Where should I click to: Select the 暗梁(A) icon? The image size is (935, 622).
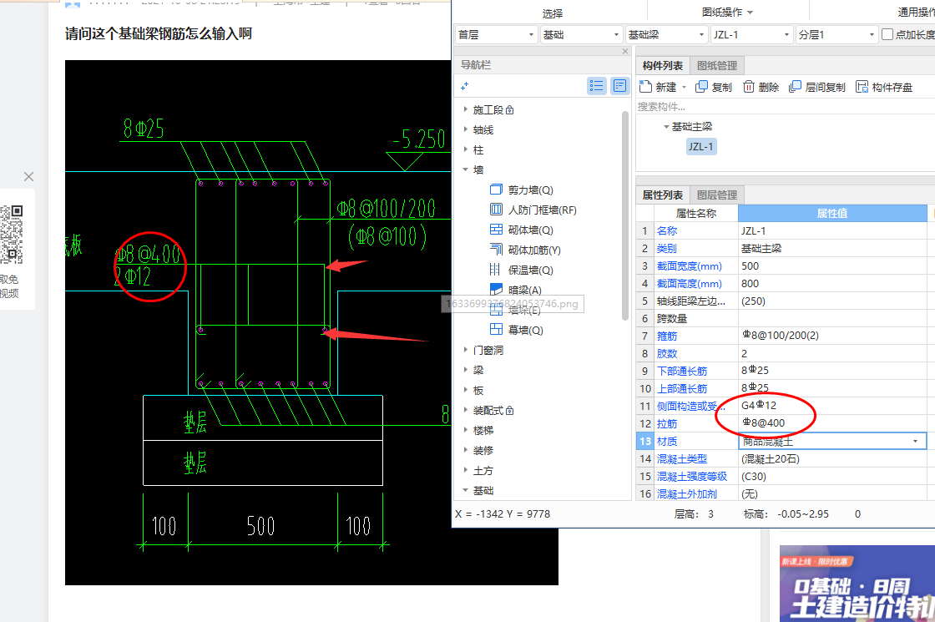[x=496, y=289]
